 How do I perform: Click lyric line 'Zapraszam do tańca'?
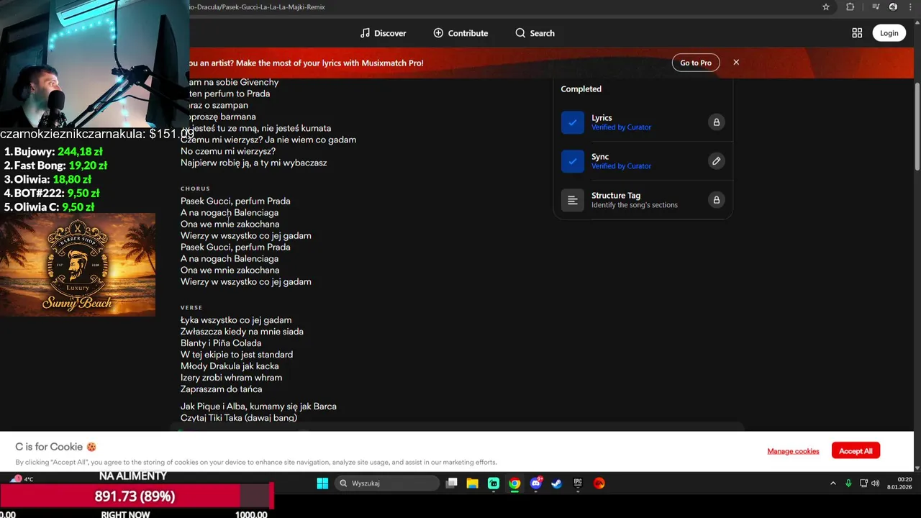click(221, 389)
